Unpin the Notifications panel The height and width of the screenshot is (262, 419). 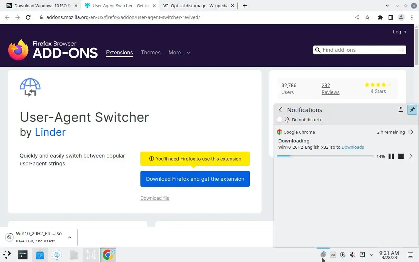tap(412, 110)
